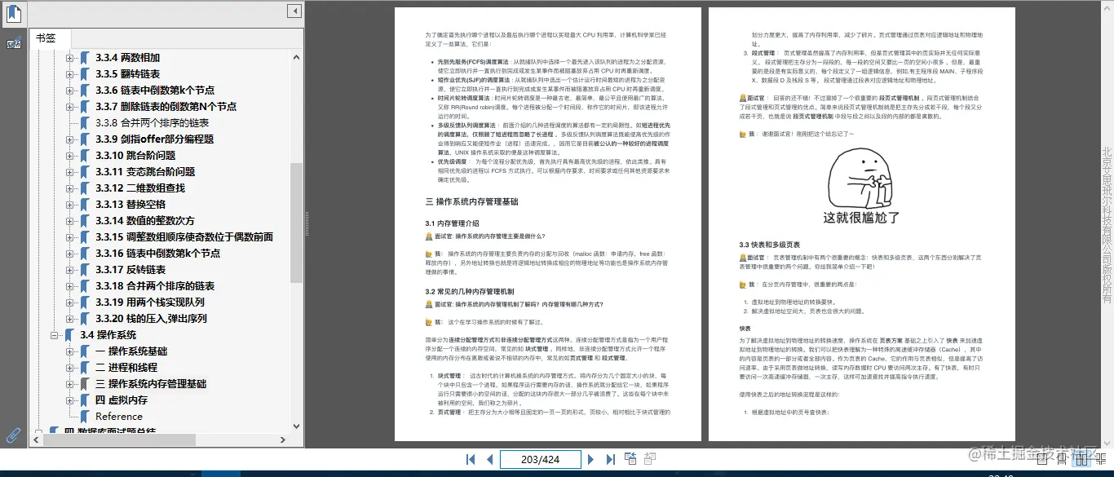The height and width of the screenshot is (477, 1114).
Task: Select bookmark text 3.3.20 栈的压入,弹出序列
Action: 151,319
